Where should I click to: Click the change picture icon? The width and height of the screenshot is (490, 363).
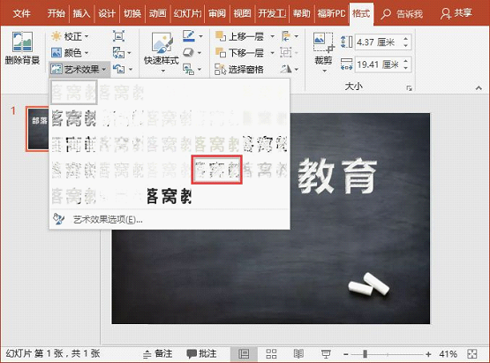tap(118, 52)
